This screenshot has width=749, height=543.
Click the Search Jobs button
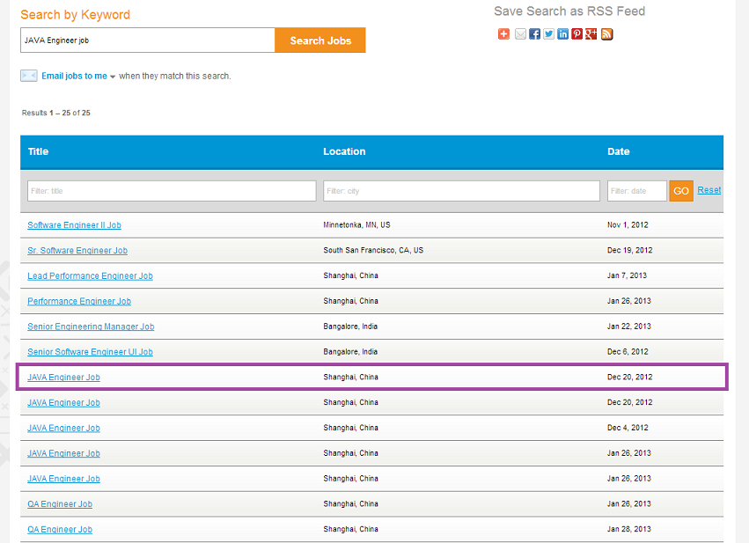click(x=320, y=40)
